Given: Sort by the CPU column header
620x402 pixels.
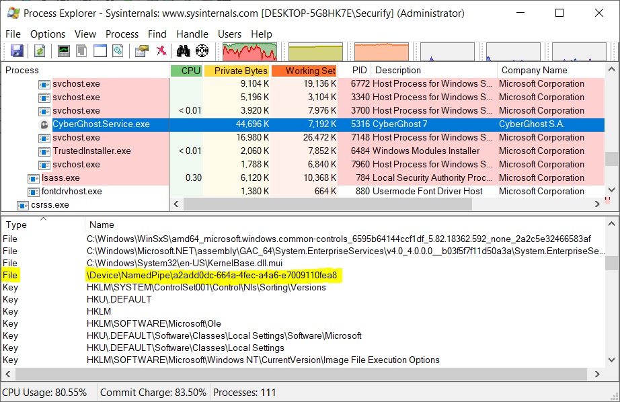Looking at the screenshot, I should (186, 71).
